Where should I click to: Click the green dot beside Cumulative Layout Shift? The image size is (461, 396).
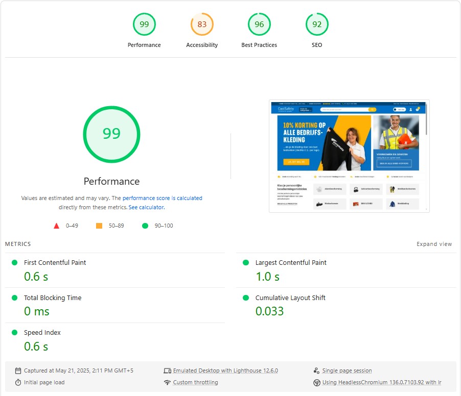[246, 298]
